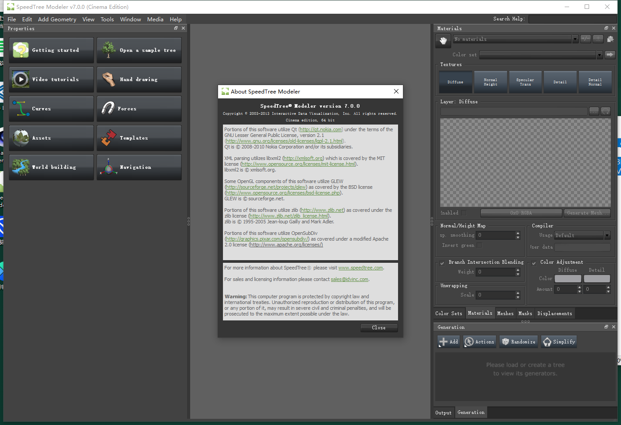Switch to the Output tab
Image resolution: width=621 pixels, height=425 pixels.
(443, 413)
